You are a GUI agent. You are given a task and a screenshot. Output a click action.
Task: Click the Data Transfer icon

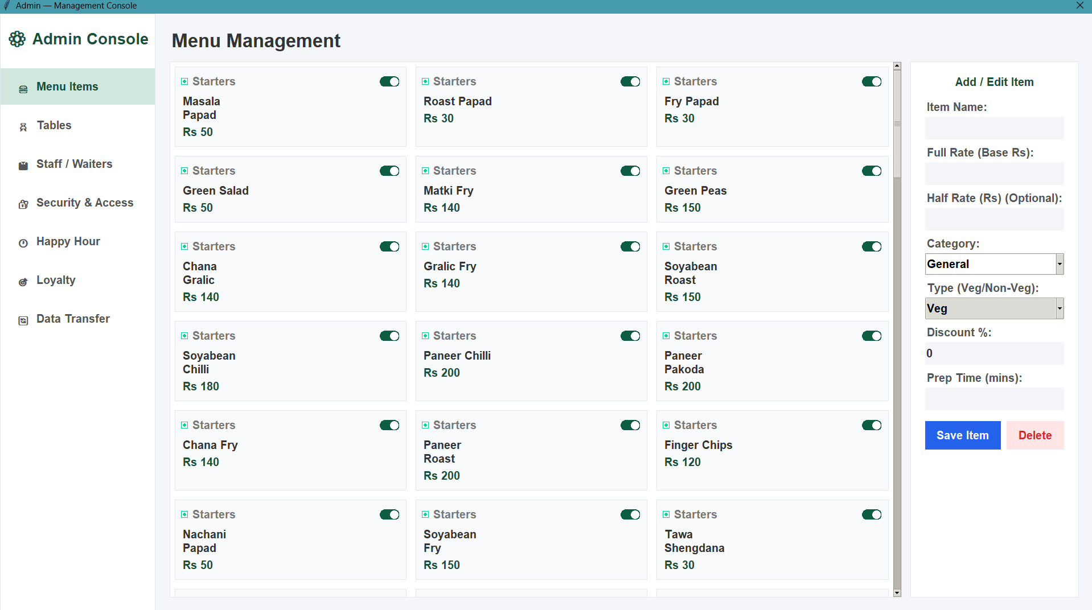coord(23,320)
